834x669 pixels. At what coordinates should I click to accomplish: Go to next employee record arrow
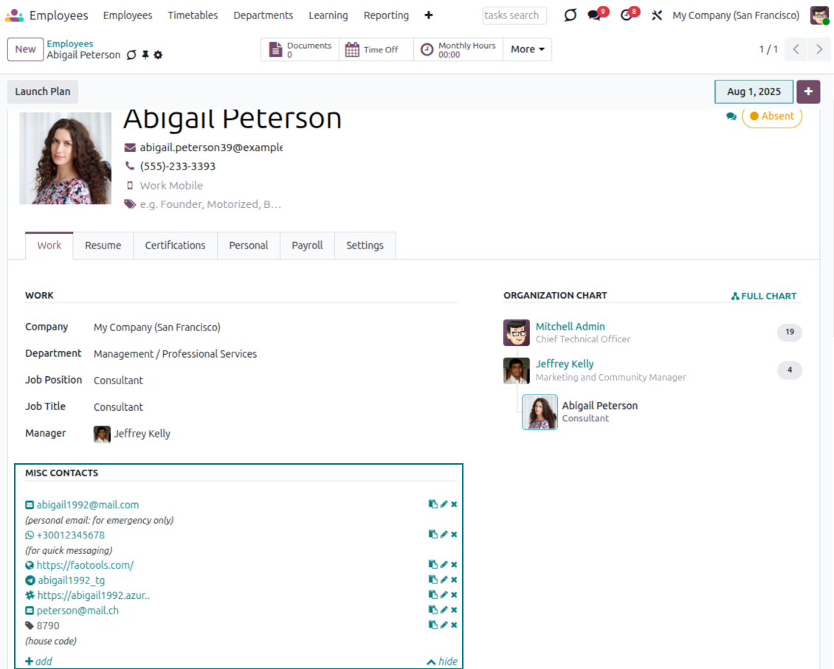[819, 49]
